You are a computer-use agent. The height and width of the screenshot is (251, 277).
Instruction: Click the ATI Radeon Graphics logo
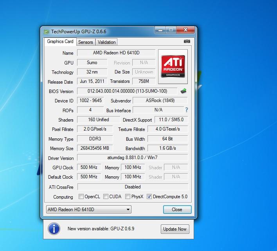pos(173,66)
